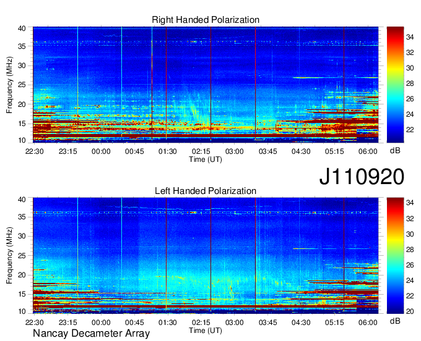Click the '20' frequency tick of Right Handed plot
Image resolution: width=421 pixels, height=341 pixels.
pyautogui.click(x=22, y=104)
